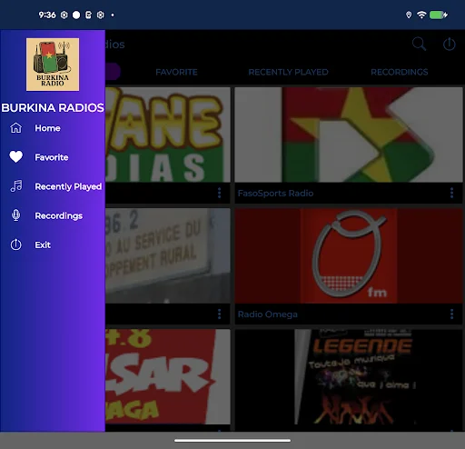Click the music note icon in drawer
This screenshot has height=449, width=465.
[x=16, y=186]
